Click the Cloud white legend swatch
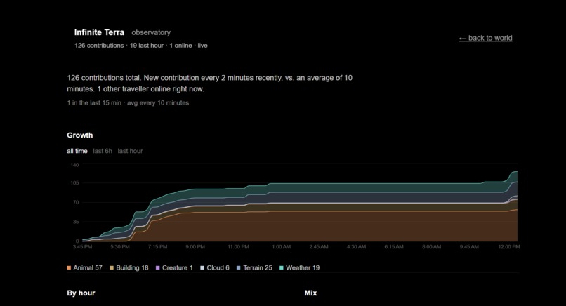Image resolution: width=566 pixels, height=306 pixels. click(202, 268)
